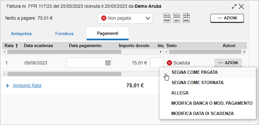Image resolution: width=259 pixels, height=125 pixels.
Task: Click the expand-to-fullscreen arrows icon
Action: [234, 7]
